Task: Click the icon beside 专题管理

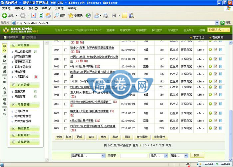Action: tap(35, 96)
